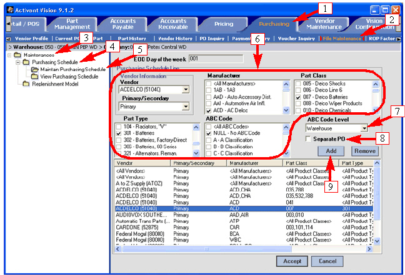Image resolution: width=405 pixels, height=275 pixels.
Task: Click the Vendor column header
Action: point(142,163)
